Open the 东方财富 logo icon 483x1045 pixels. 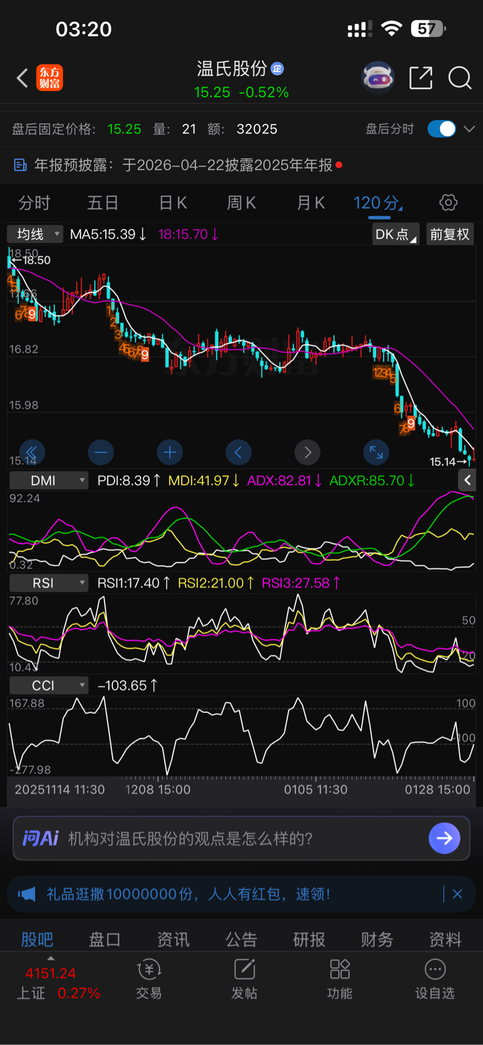(x=49, y=78)
